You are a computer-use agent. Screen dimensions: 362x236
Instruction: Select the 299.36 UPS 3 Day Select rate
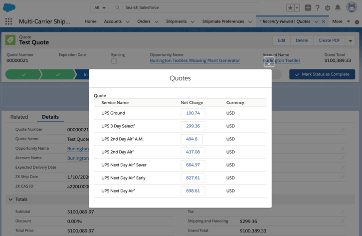[x=193, y=126]
